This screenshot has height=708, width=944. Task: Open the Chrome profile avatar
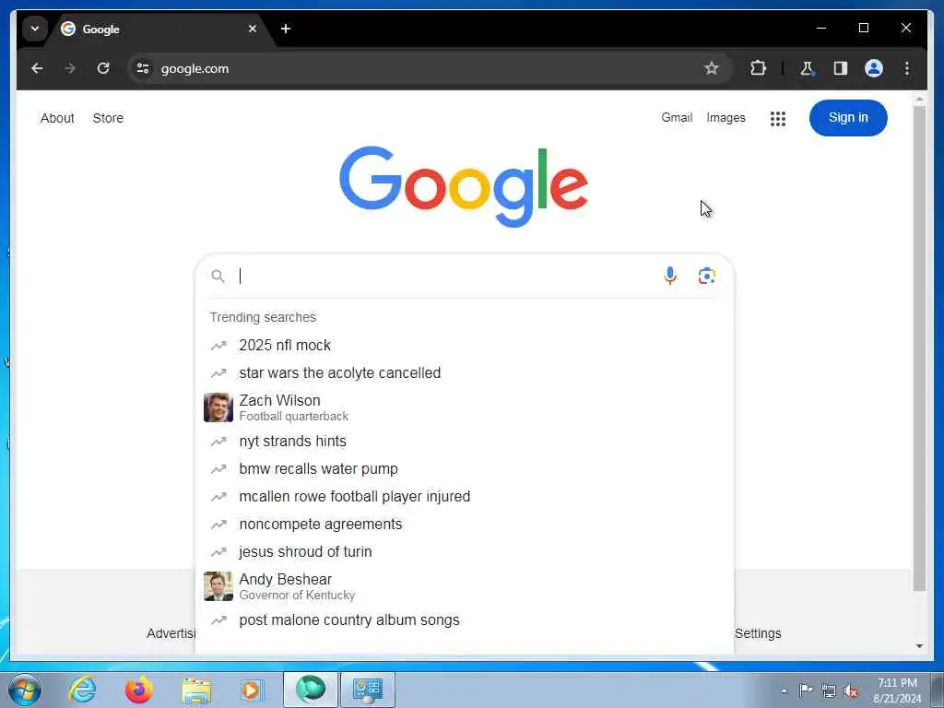[x=874, y=68]
